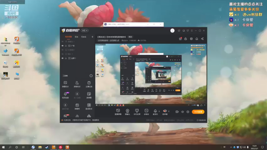The height and width of the screenshot is (150, 267).
Task: Switch to the second scene tab
Action: (76, 37)
